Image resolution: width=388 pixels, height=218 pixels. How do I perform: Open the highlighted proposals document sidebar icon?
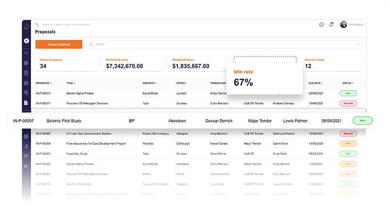(x=26, y=103)
